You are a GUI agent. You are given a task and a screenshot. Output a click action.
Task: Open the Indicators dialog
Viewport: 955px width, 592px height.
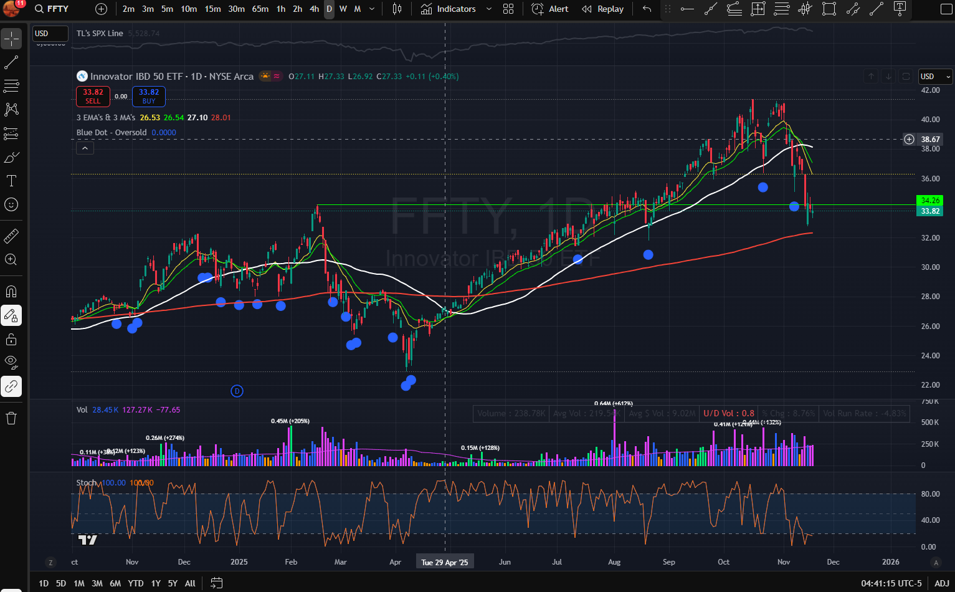pos(449,9)
